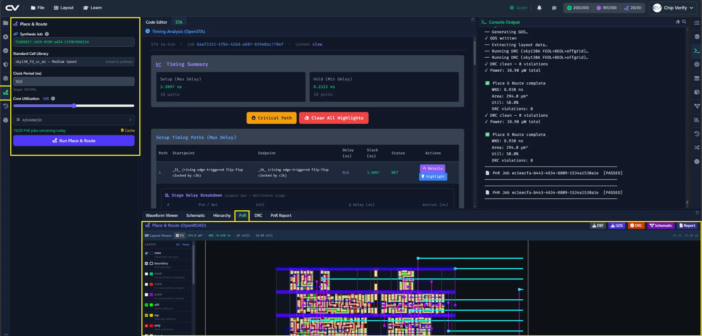Open the layers stack icon in right sidebar
The width and height of the screenshot is (702, 336).
tap(697, 37)
